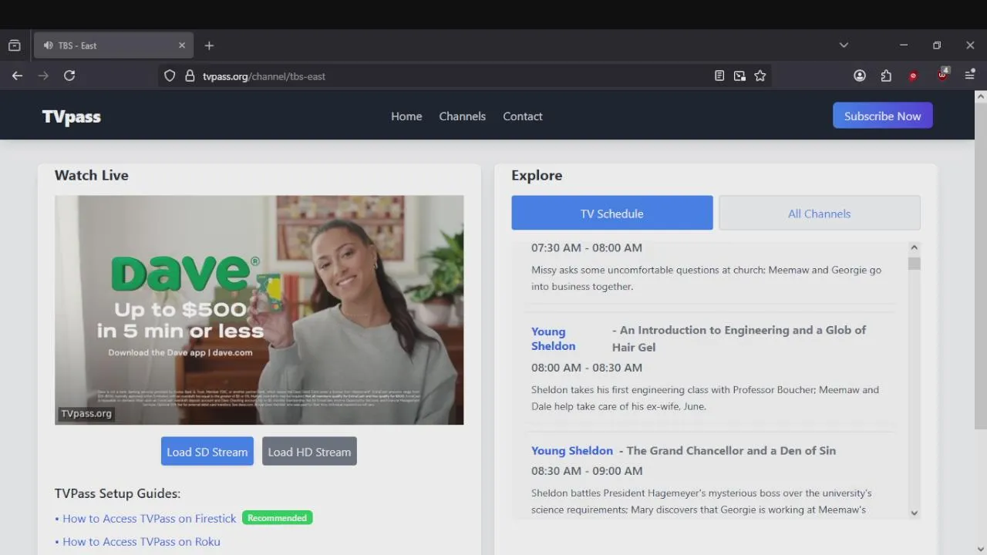Click the schedule list scrollbar thumb

tap(915, 264)
